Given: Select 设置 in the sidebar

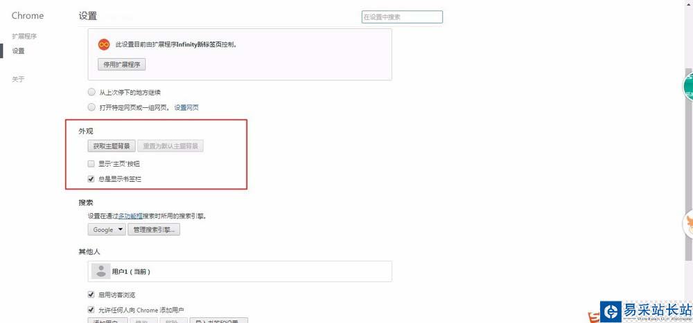Looking at the screenshot, I should tap(18, 50).
